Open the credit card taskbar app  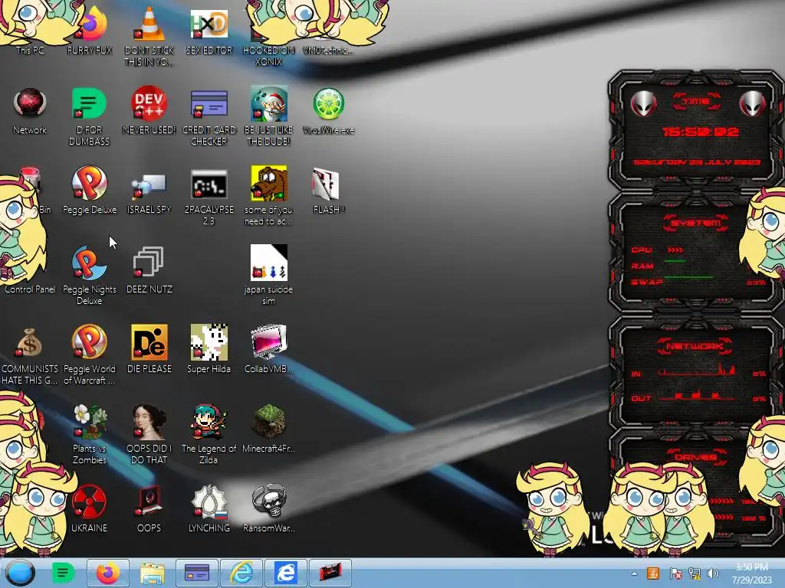pos(197,573)
